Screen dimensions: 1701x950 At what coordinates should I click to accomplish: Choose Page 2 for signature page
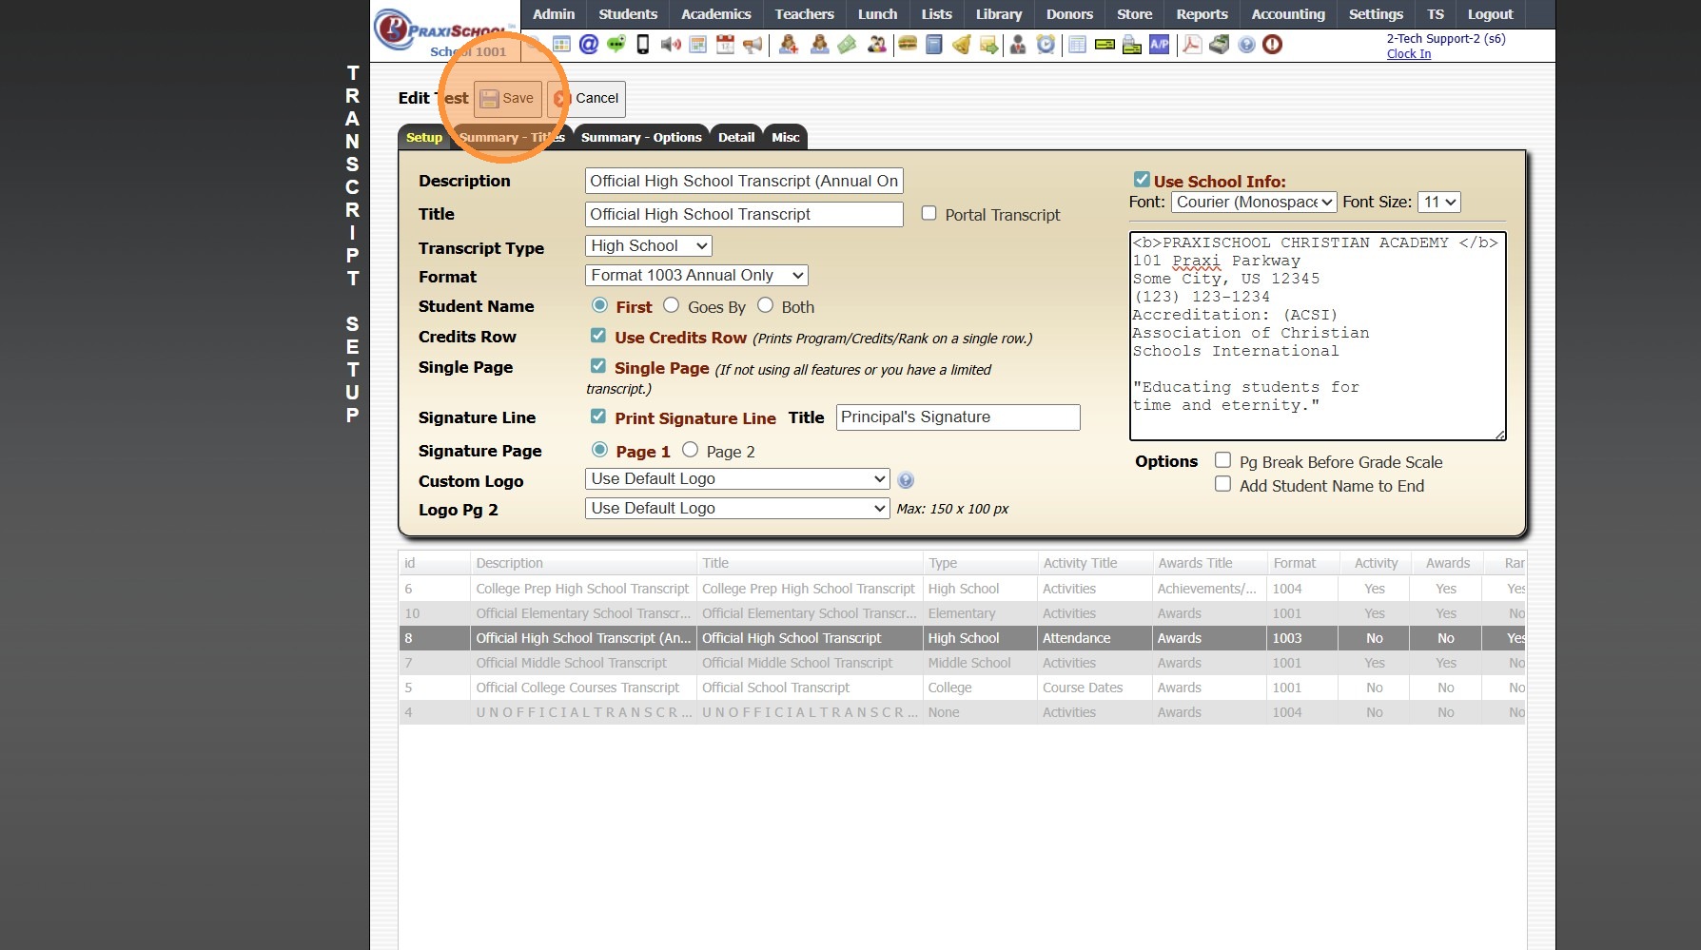click(x=691, y=450)
